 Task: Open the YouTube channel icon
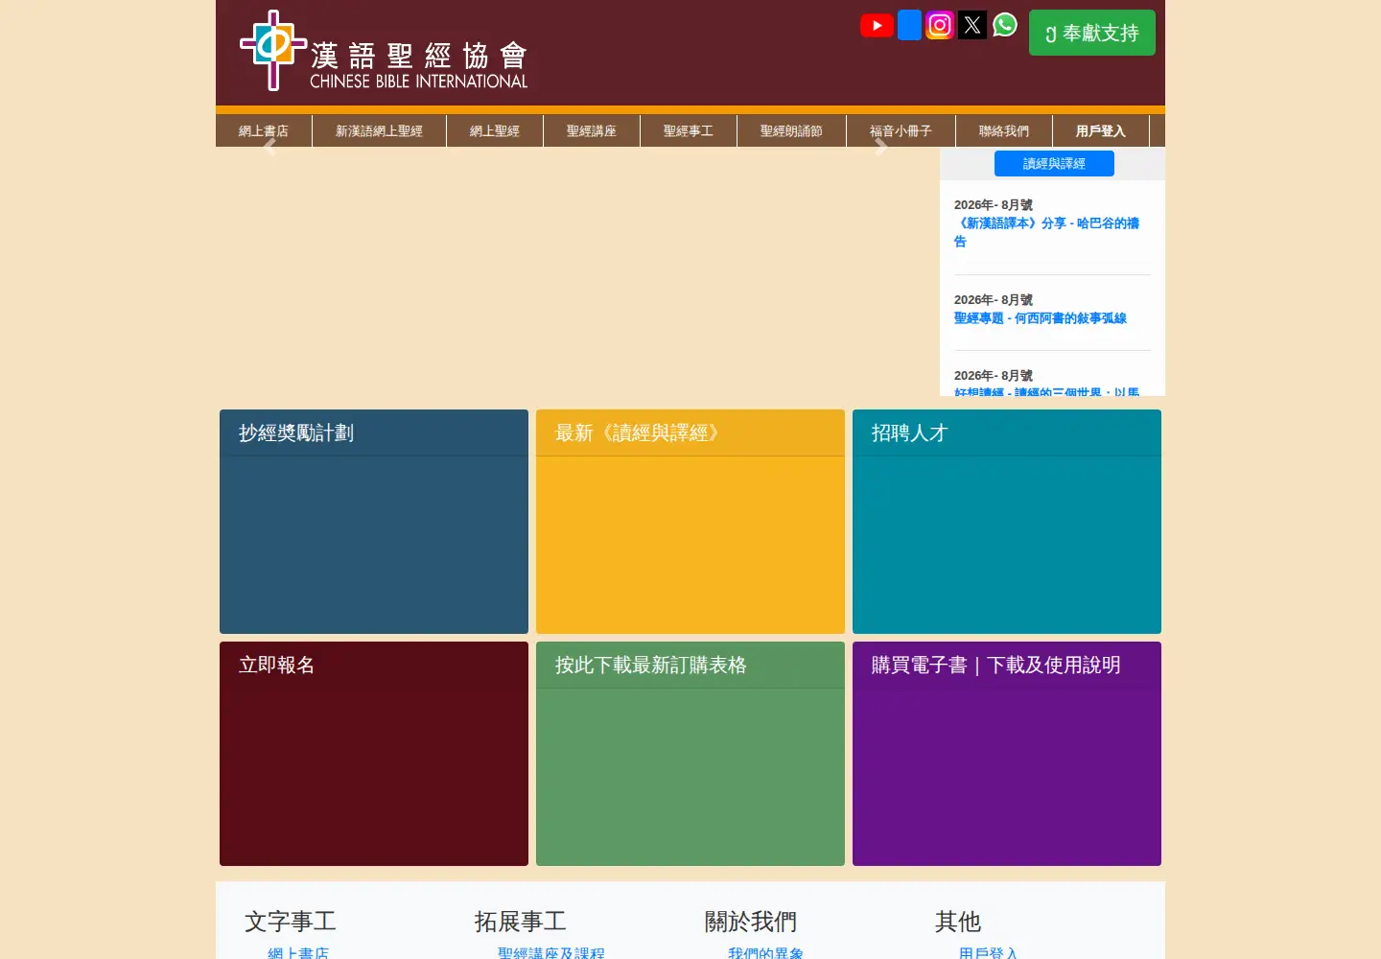[877, 26]
